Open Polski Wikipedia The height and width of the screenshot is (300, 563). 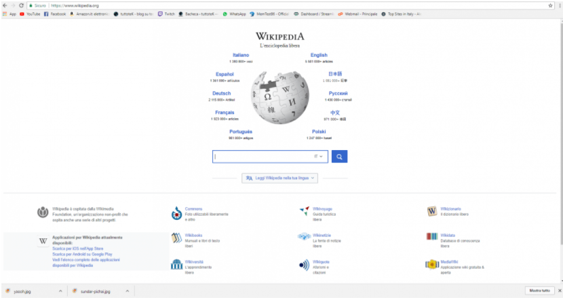(x=319, y=132)
